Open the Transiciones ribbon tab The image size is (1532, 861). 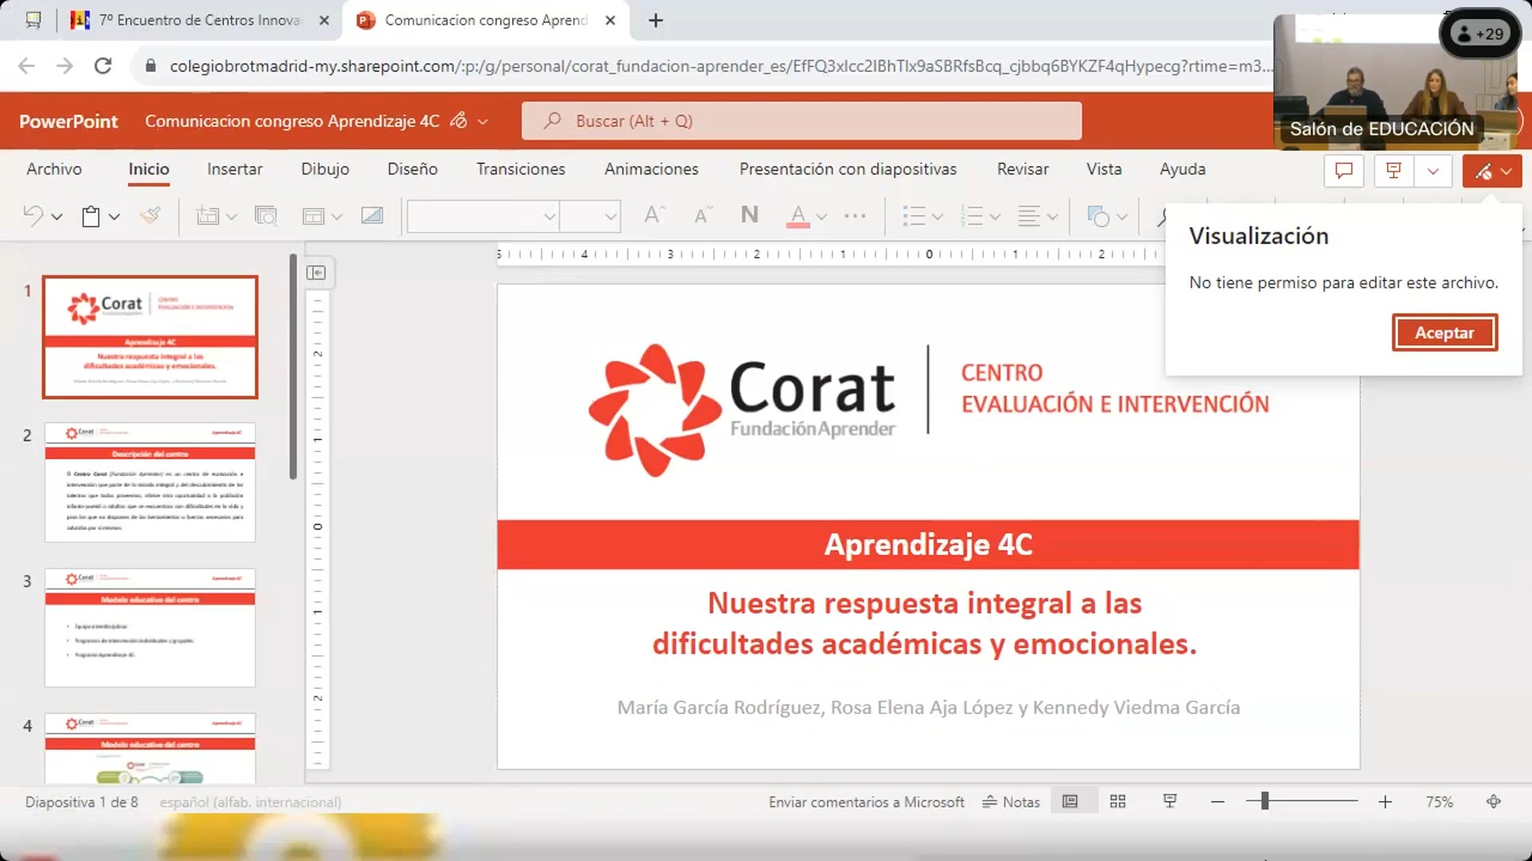pyautogui.click(x=520, y=169)
